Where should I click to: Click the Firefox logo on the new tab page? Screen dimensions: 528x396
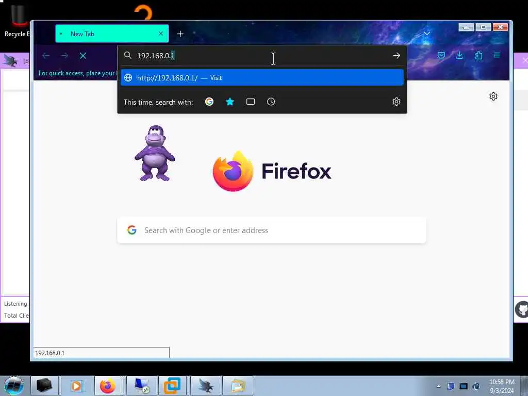click(233, 171)
